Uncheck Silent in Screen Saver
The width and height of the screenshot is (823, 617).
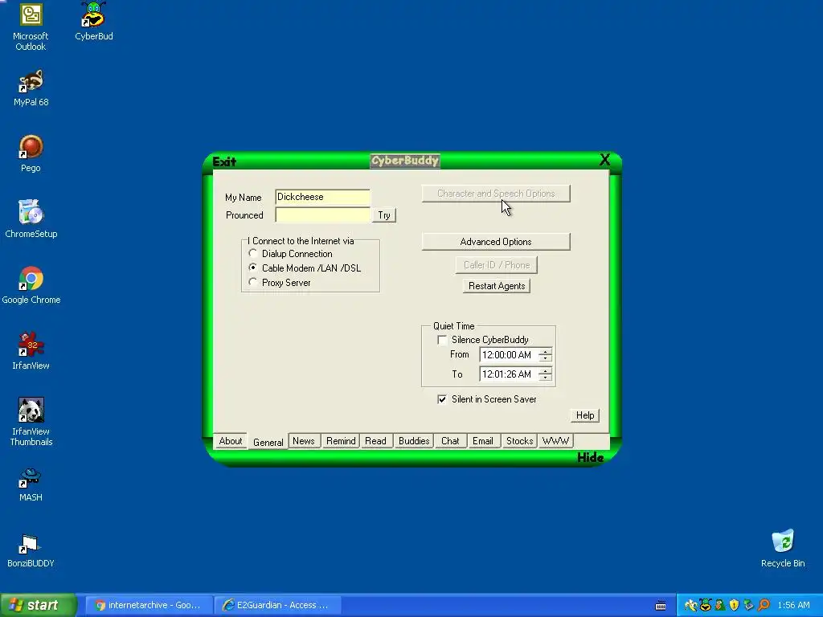pos(443,399)
